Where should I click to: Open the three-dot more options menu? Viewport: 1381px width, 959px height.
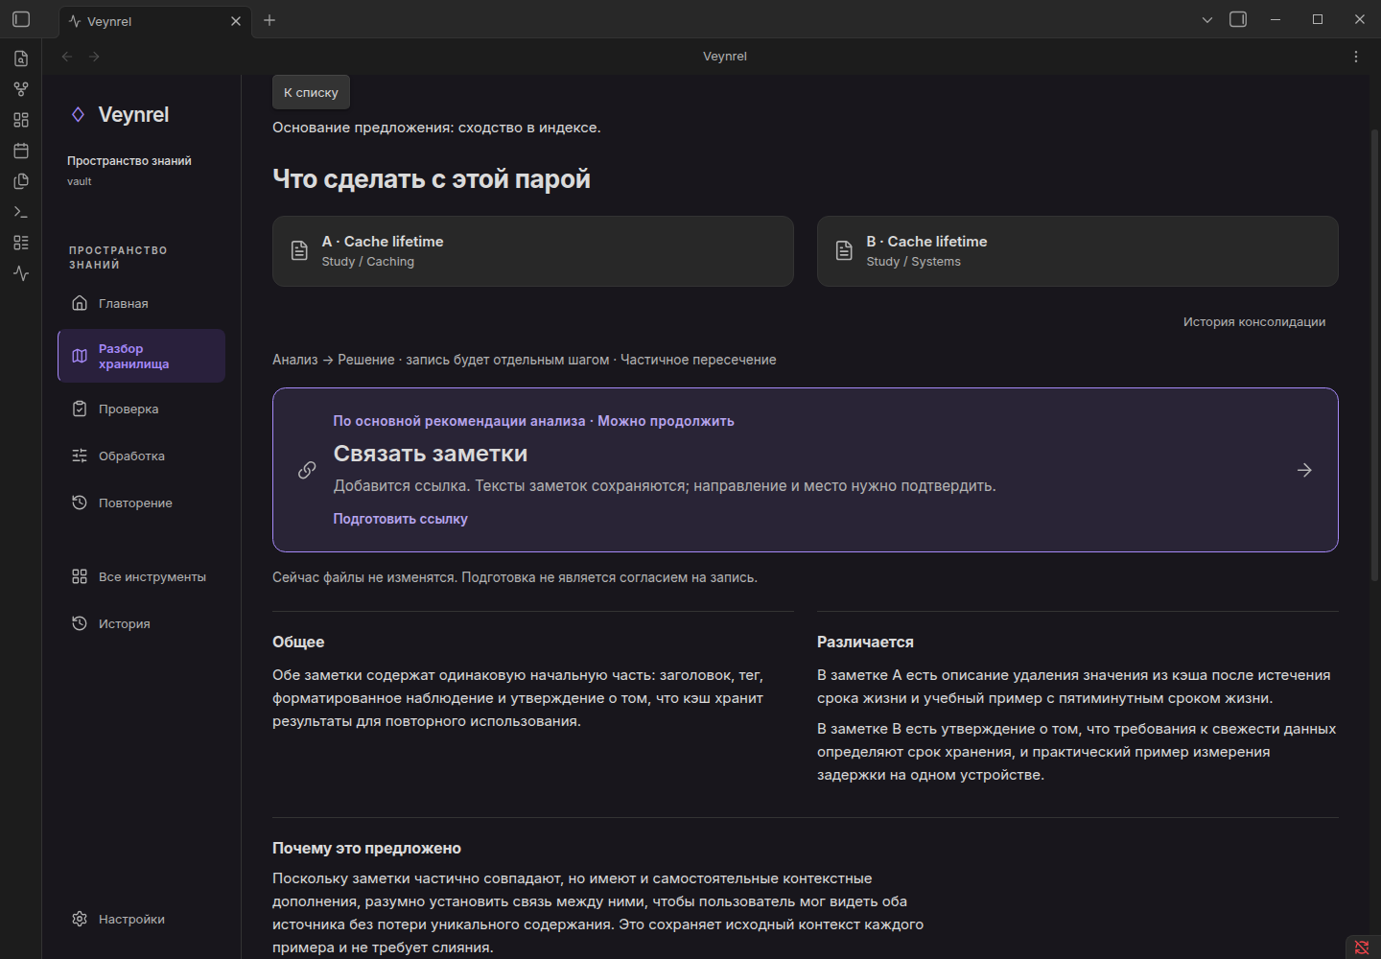(x=1356, y=57)
